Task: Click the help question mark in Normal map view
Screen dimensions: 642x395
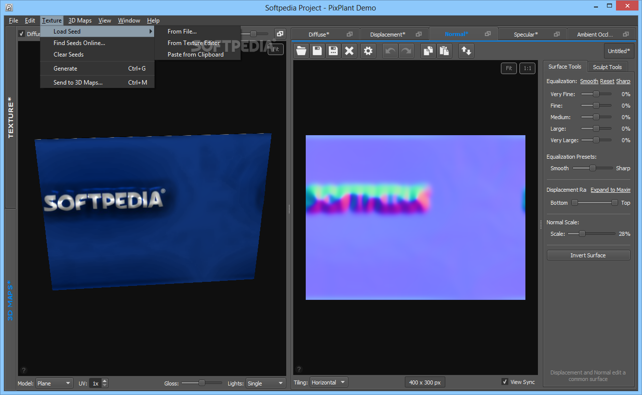Action: click(x=299, y=369)
